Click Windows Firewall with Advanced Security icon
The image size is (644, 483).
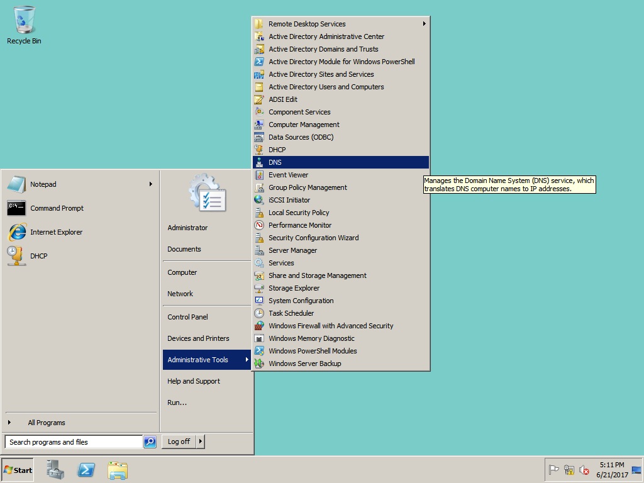(x=258, y=326)
